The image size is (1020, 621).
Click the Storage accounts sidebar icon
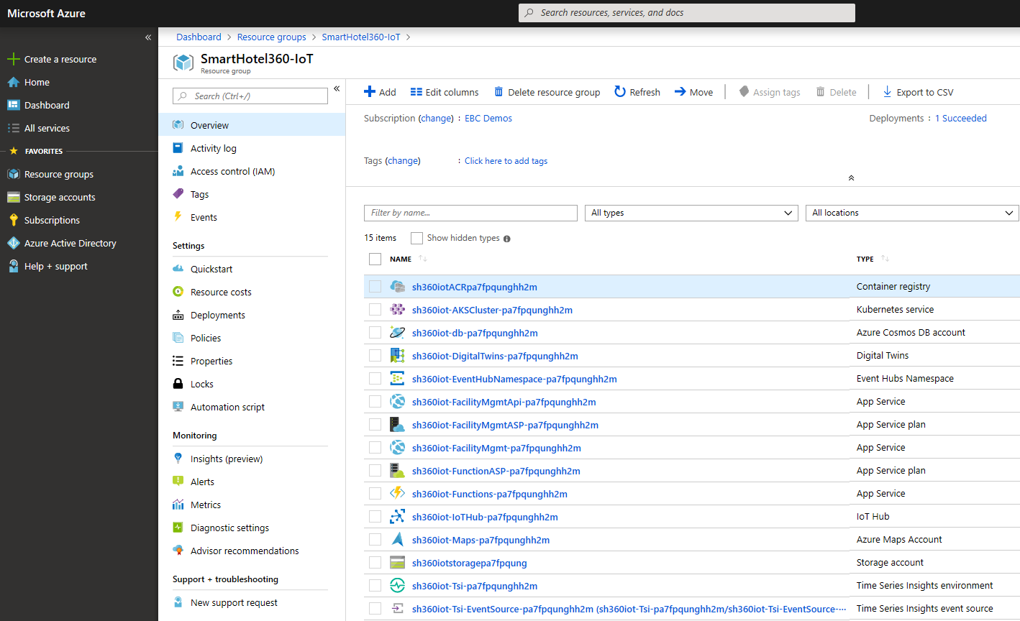[13, 197]
